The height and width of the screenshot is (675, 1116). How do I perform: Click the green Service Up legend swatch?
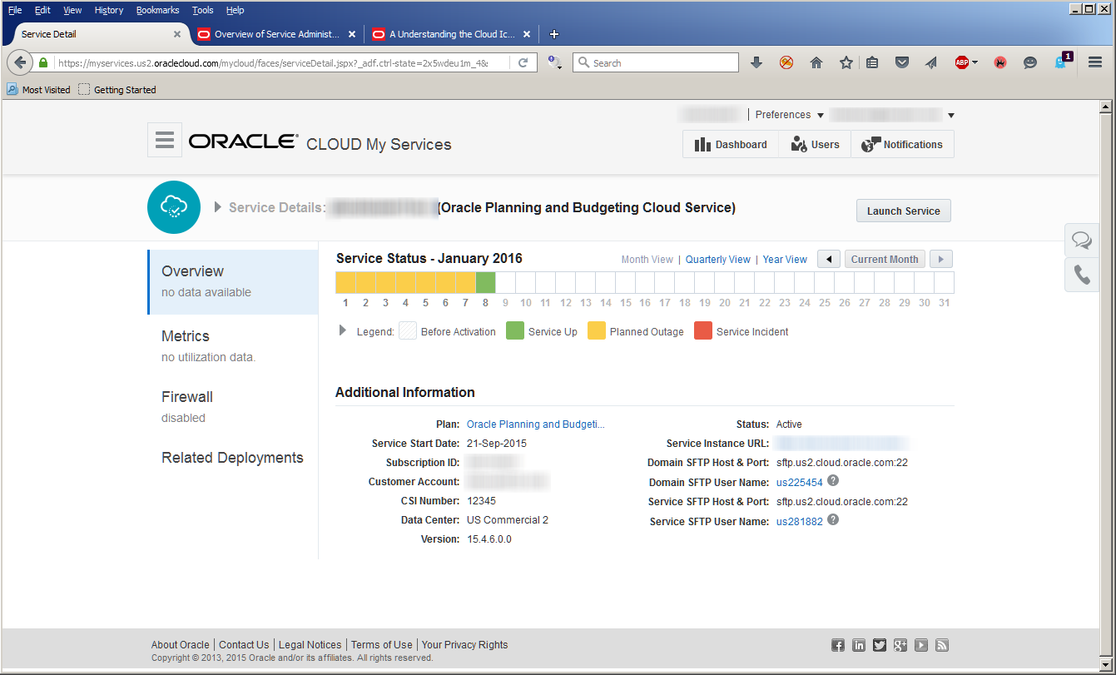[x=514, y=331]
